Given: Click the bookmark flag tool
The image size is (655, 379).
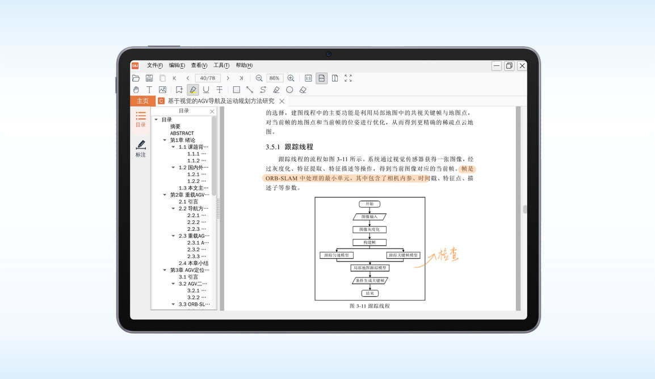Looking at the screenshot, I should (x=178, y=90).
